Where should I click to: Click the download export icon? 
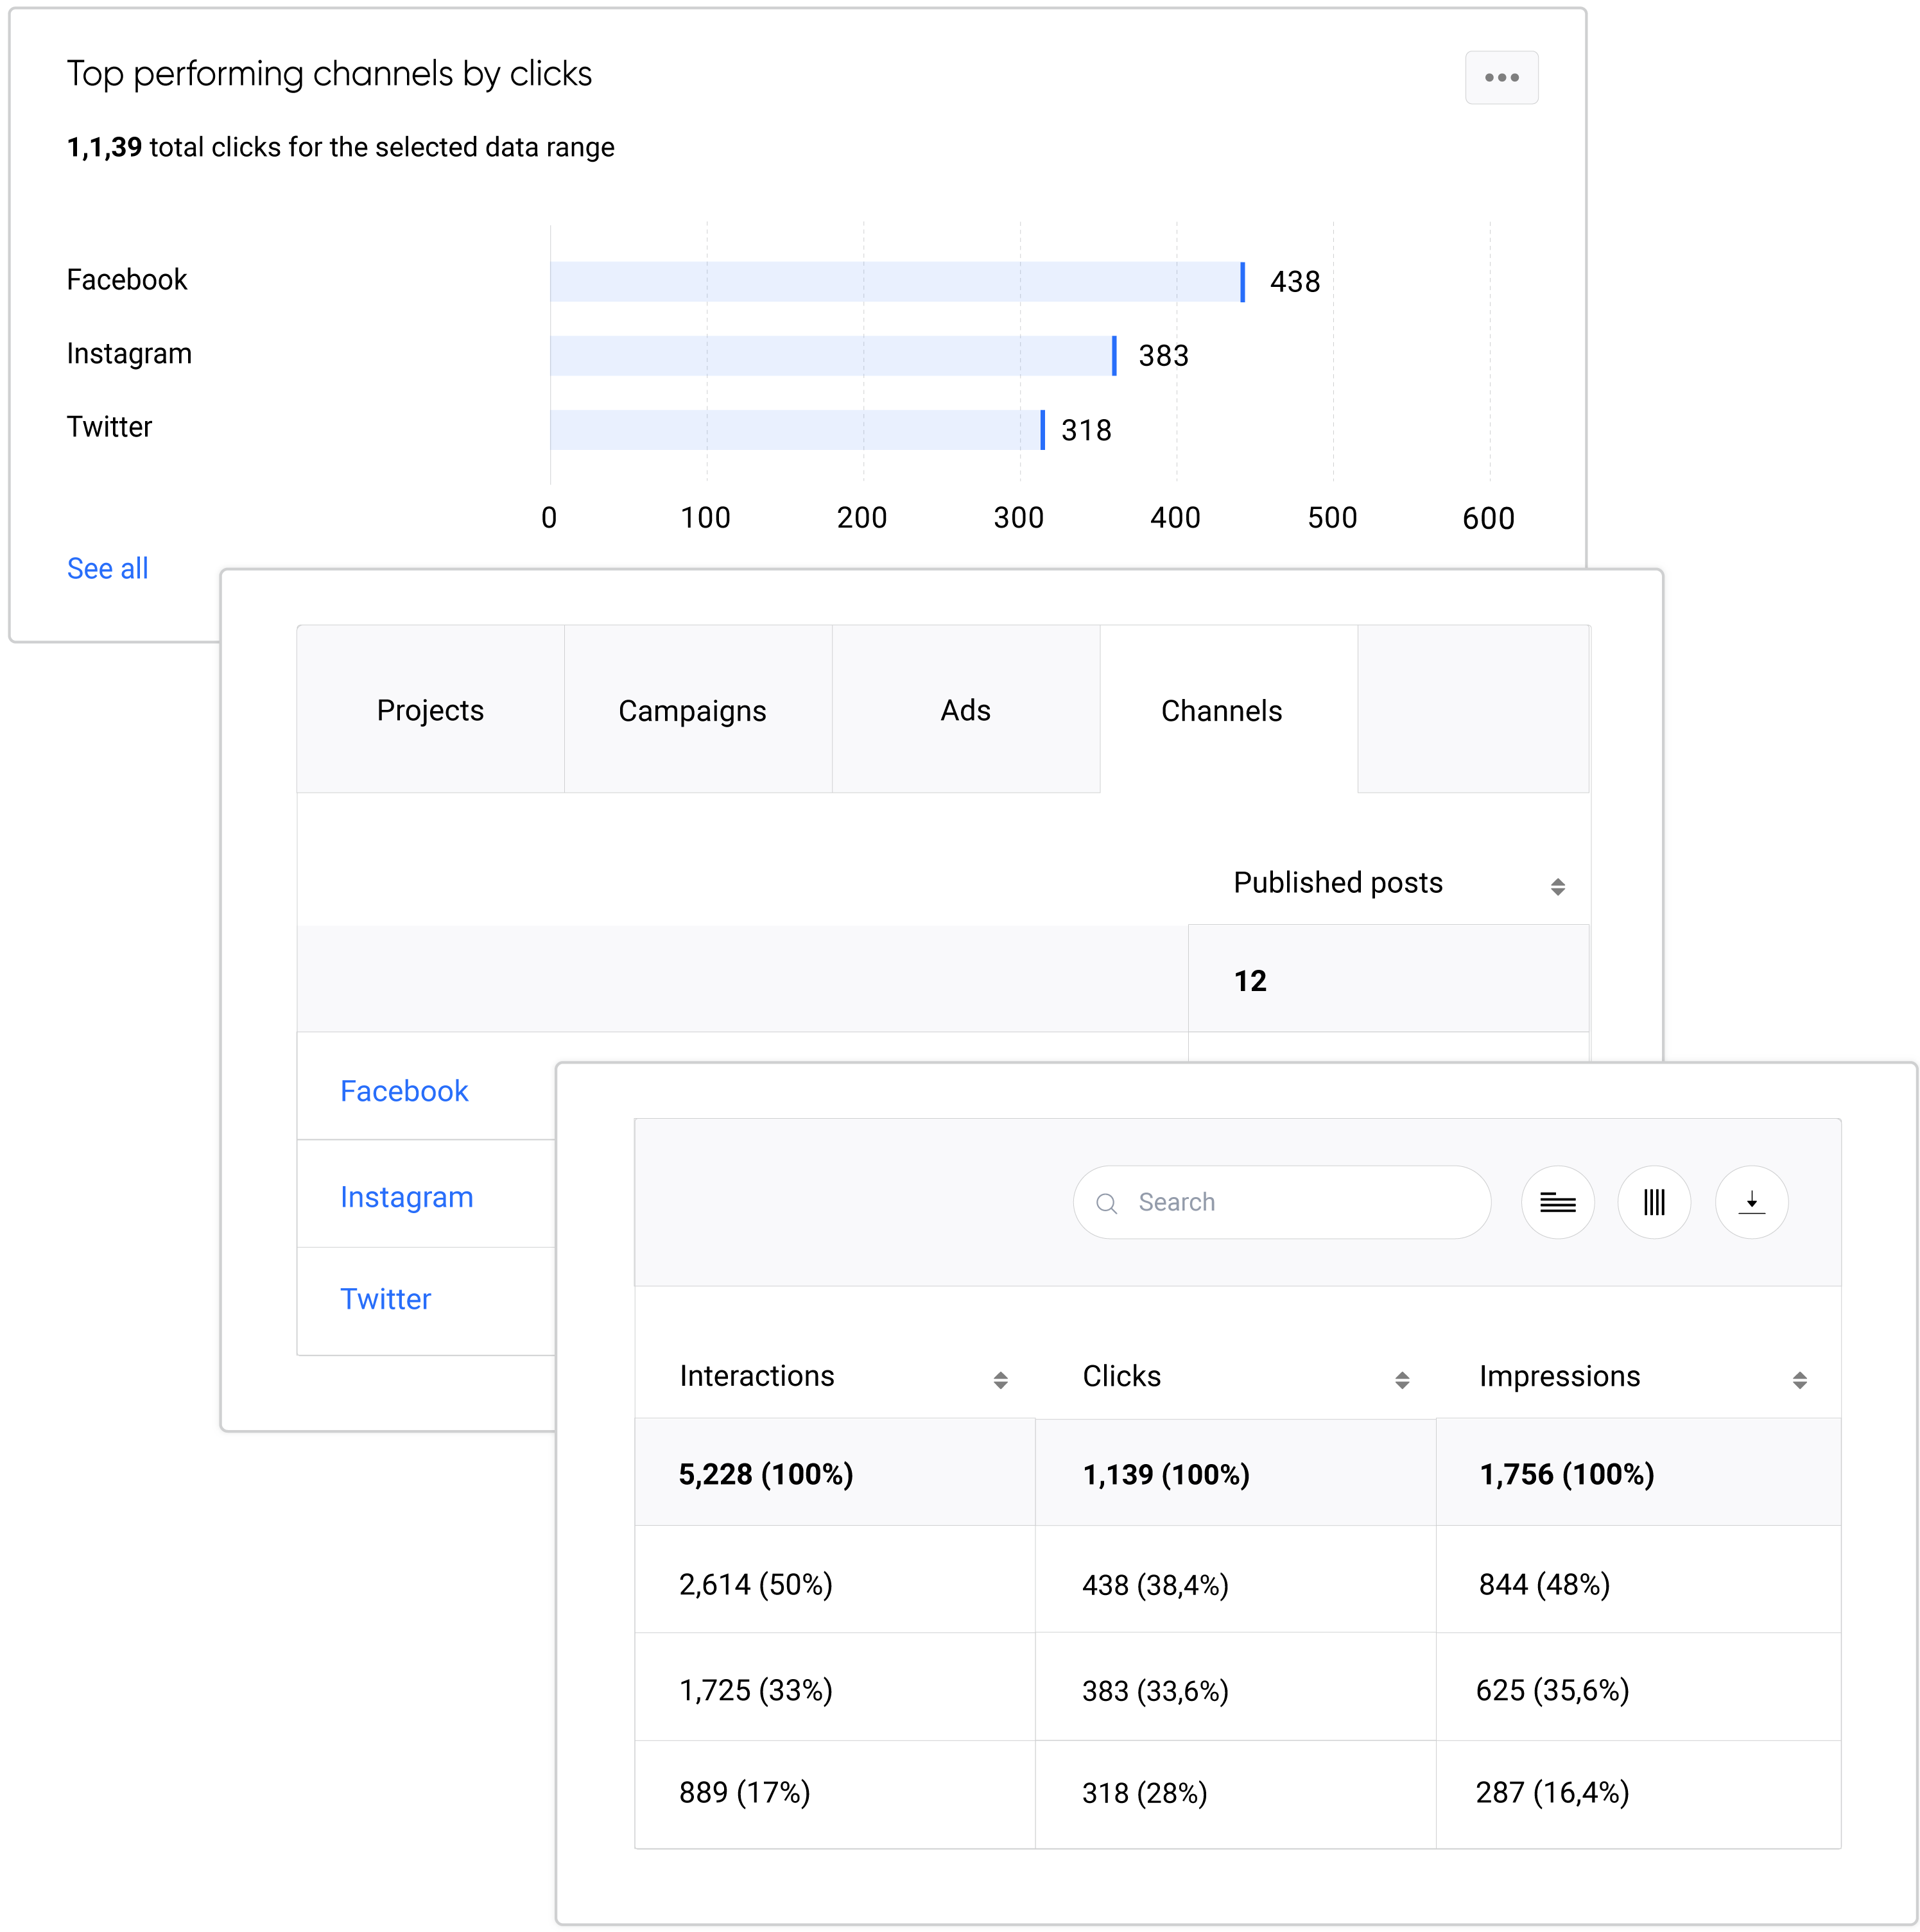pyautogui.click(x=1751, y=1202)
